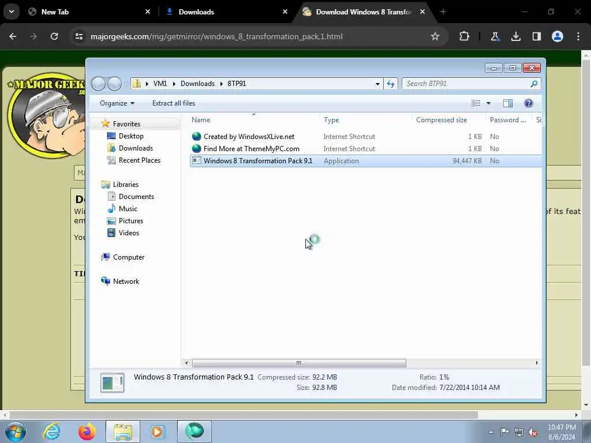Reload the page in Chrome
This screenshot has width=591, height=443.
click(x=54, y=36)
